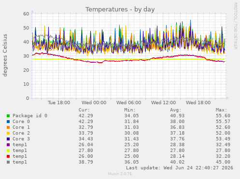Click the 'Min:' column header
Screen dimensions: 240x179
click(130, 110)
